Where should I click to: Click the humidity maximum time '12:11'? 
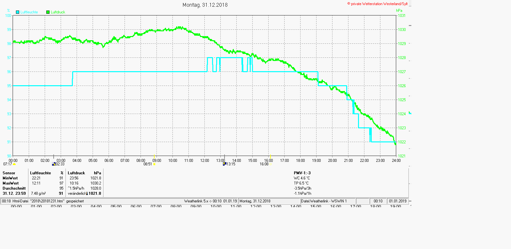[36, 183]
